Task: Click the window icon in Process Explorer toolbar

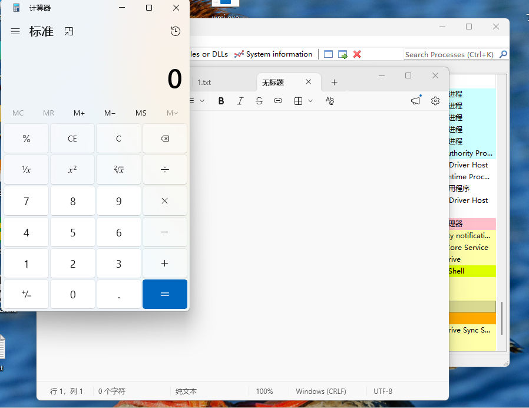Action: point(328,54)
